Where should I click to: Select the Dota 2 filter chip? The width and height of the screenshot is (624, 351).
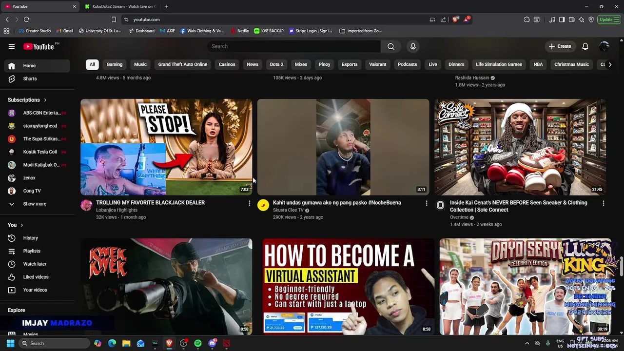pyautogui.click(x=276, y=64)
